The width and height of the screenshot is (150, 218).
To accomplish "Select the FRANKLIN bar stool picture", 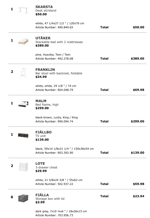I will point(23,73).
